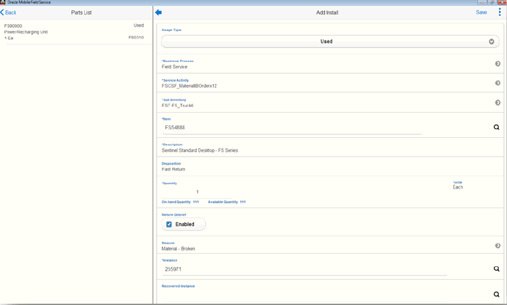The width and height of the screenshot is (507, 305).
Task: Save the install record
Action: click(x=481, y=12)
